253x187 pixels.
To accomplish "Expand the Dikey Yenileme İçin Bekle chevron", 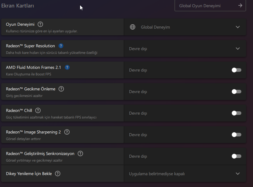I will 238,174.
